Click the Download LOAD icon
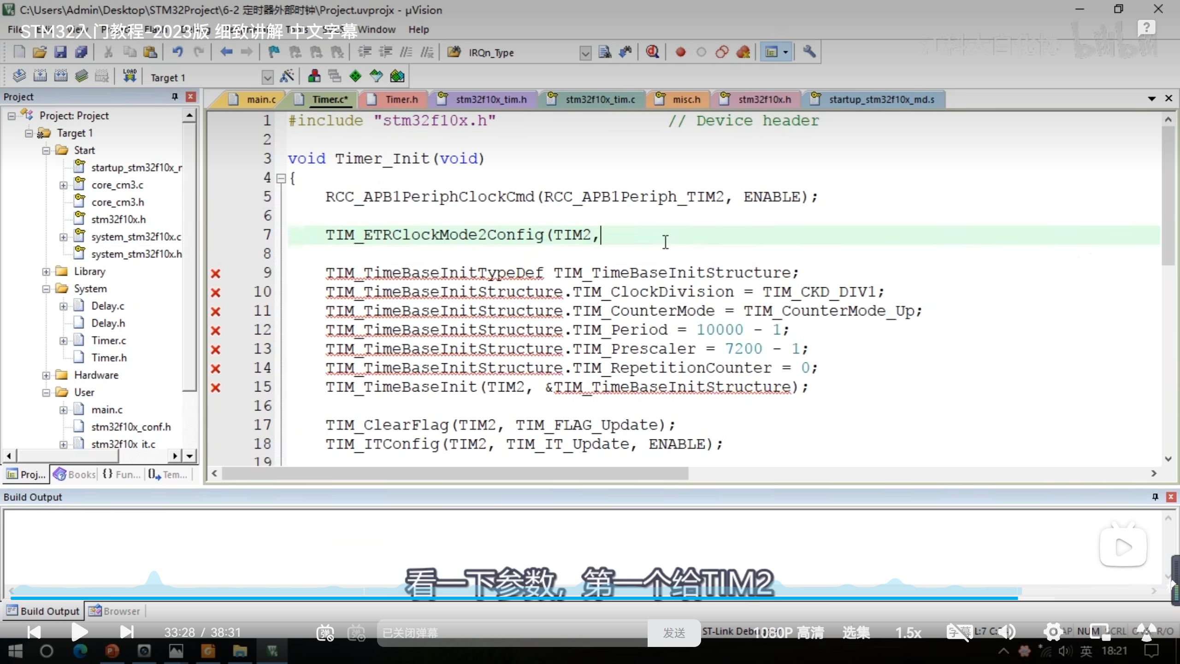 coord(130,76)
